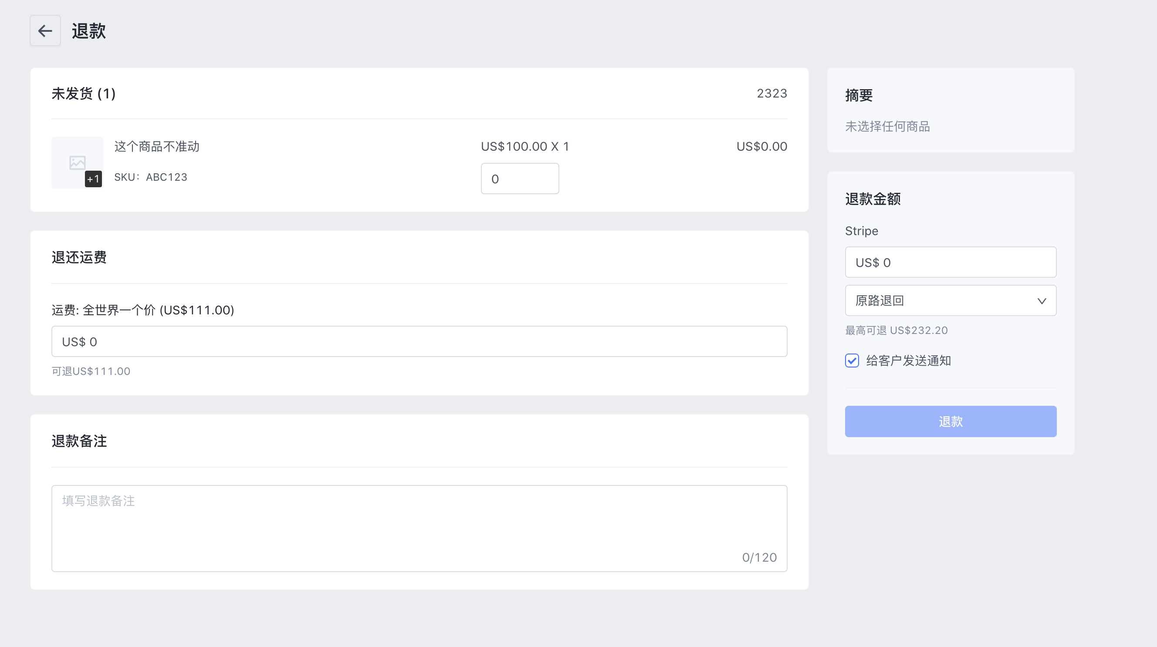Image resolution: width=1157 pixels, height=647 pixels.
Task: Click the 未发货 (1) section heading
Action: 84,93
